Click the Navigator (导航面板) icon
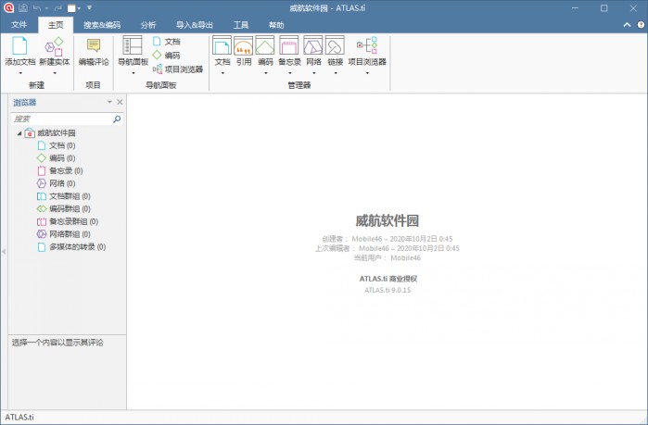This screenshot has height=425, width=648. (x=133, y=45)
